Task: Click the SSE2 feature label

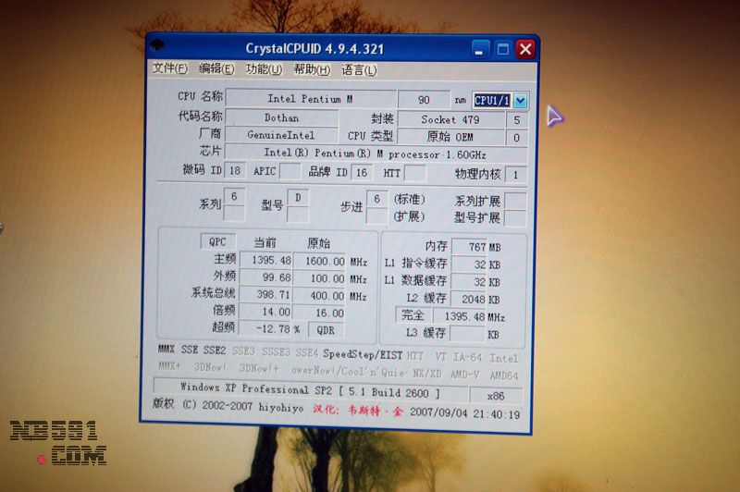Action: pyautogui.click(x=215, y=350)
